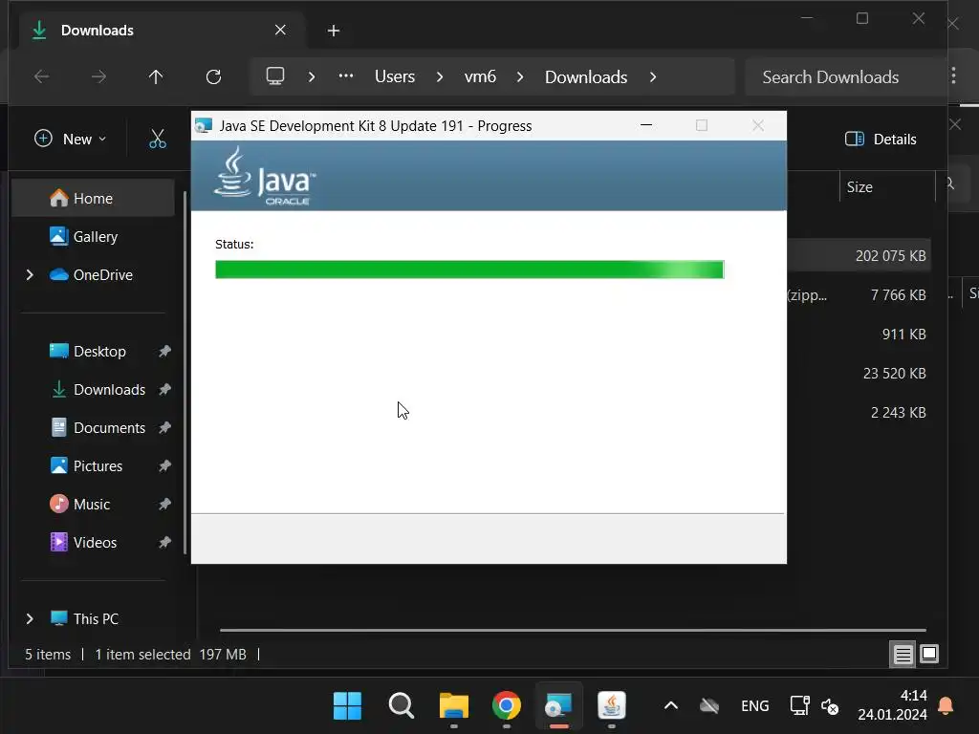Viewport: 979px width, 734px height.
Task: Select Users in the address path
Action: (395, 76)
